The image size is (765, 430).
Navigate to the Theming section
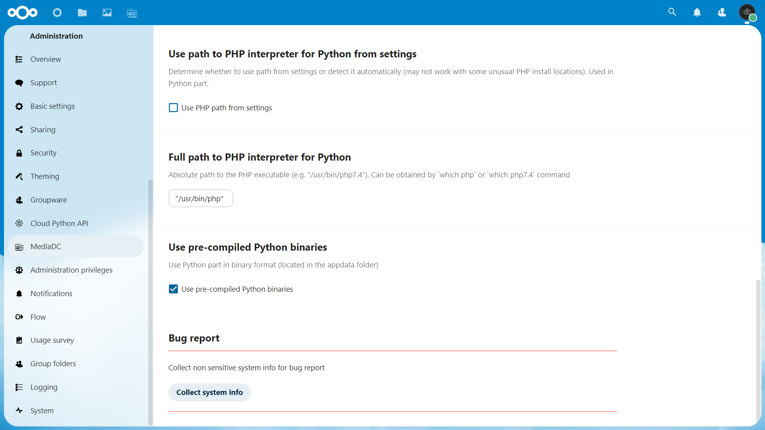click(45, 177)
